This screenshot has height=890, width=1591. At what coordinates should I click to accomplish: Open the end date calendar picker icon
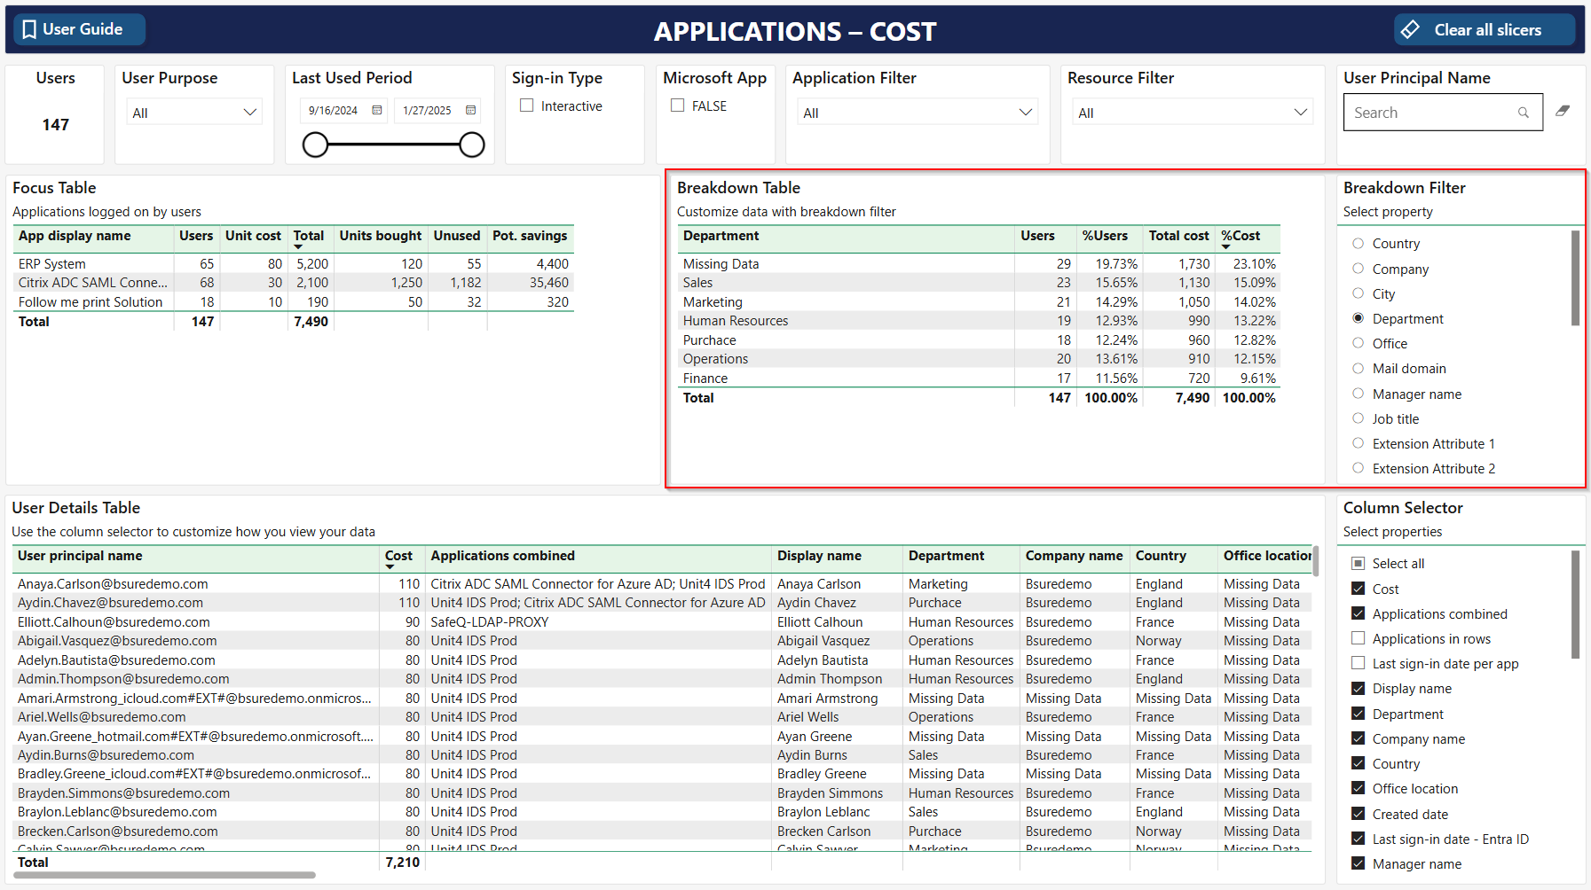(471, 110)
